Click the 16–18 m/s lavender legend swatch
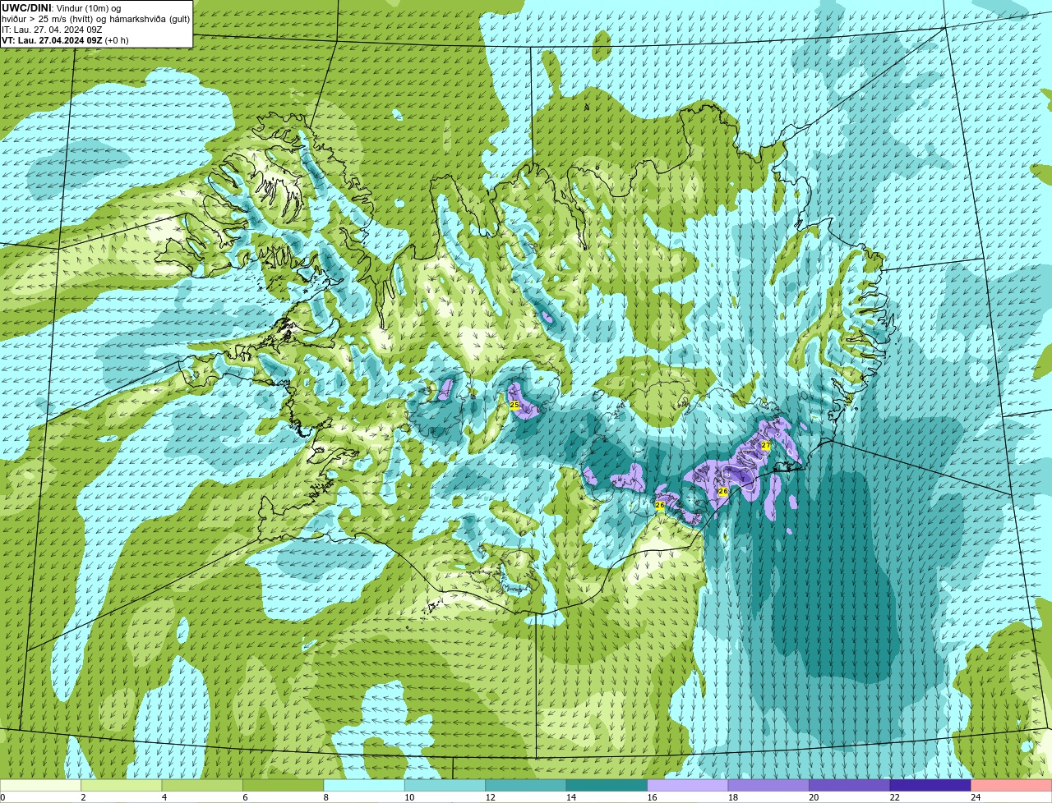Screen dimensions: 1052x803 688,786
